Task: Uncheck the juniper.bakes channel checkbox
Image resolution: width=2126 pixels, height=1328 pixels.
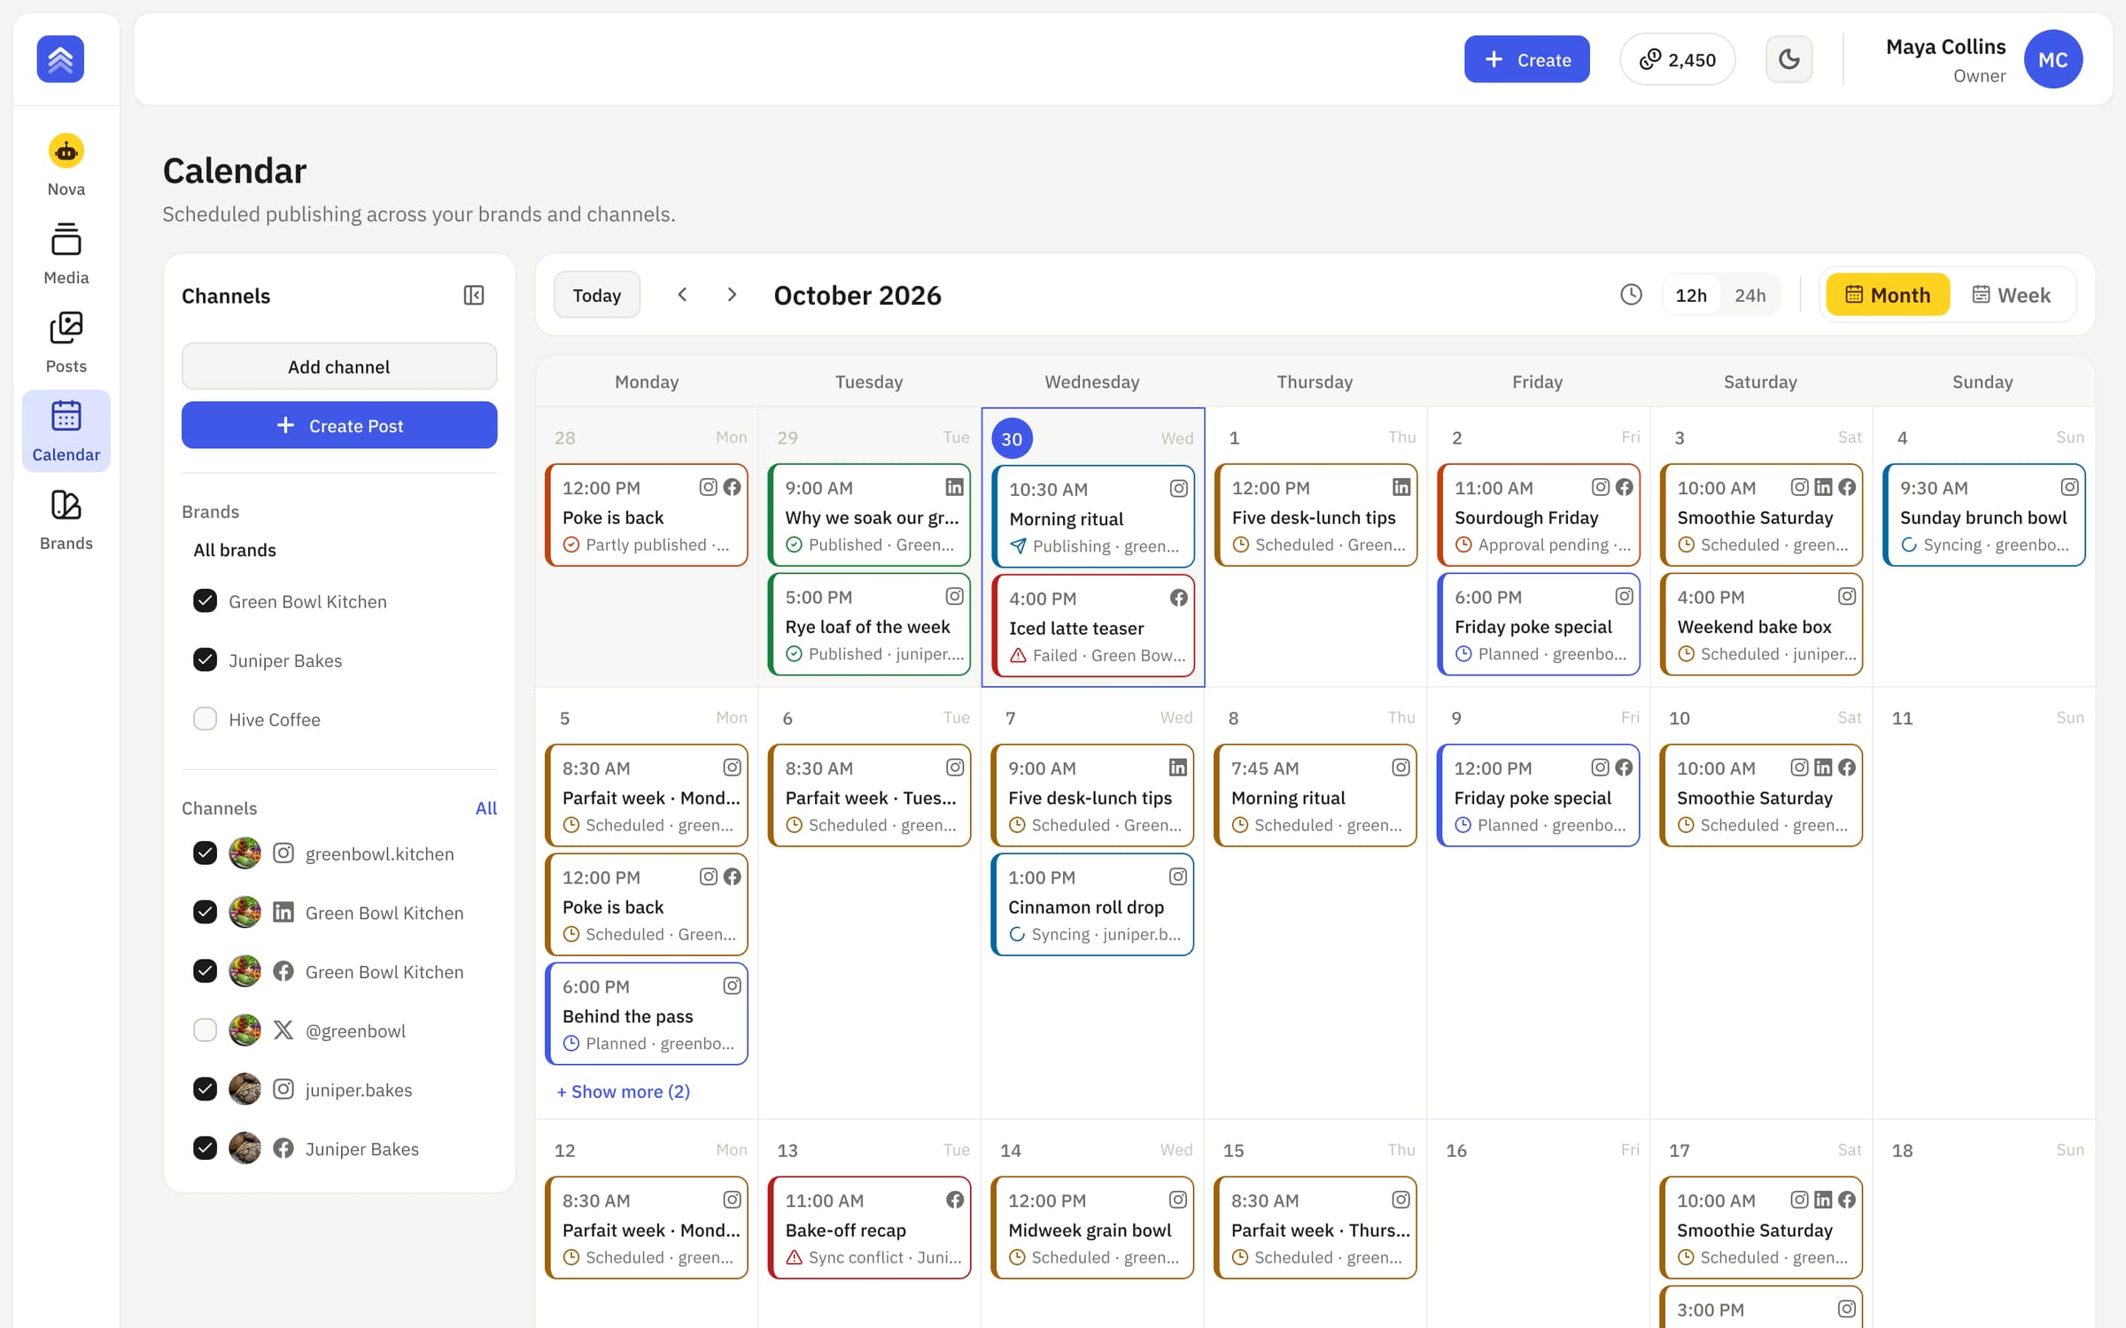Action: (x=205, y=1089)
